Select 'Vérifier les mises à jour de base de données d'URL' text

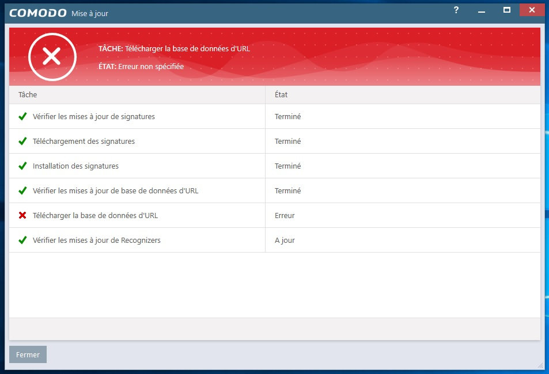tap(116, 190)
